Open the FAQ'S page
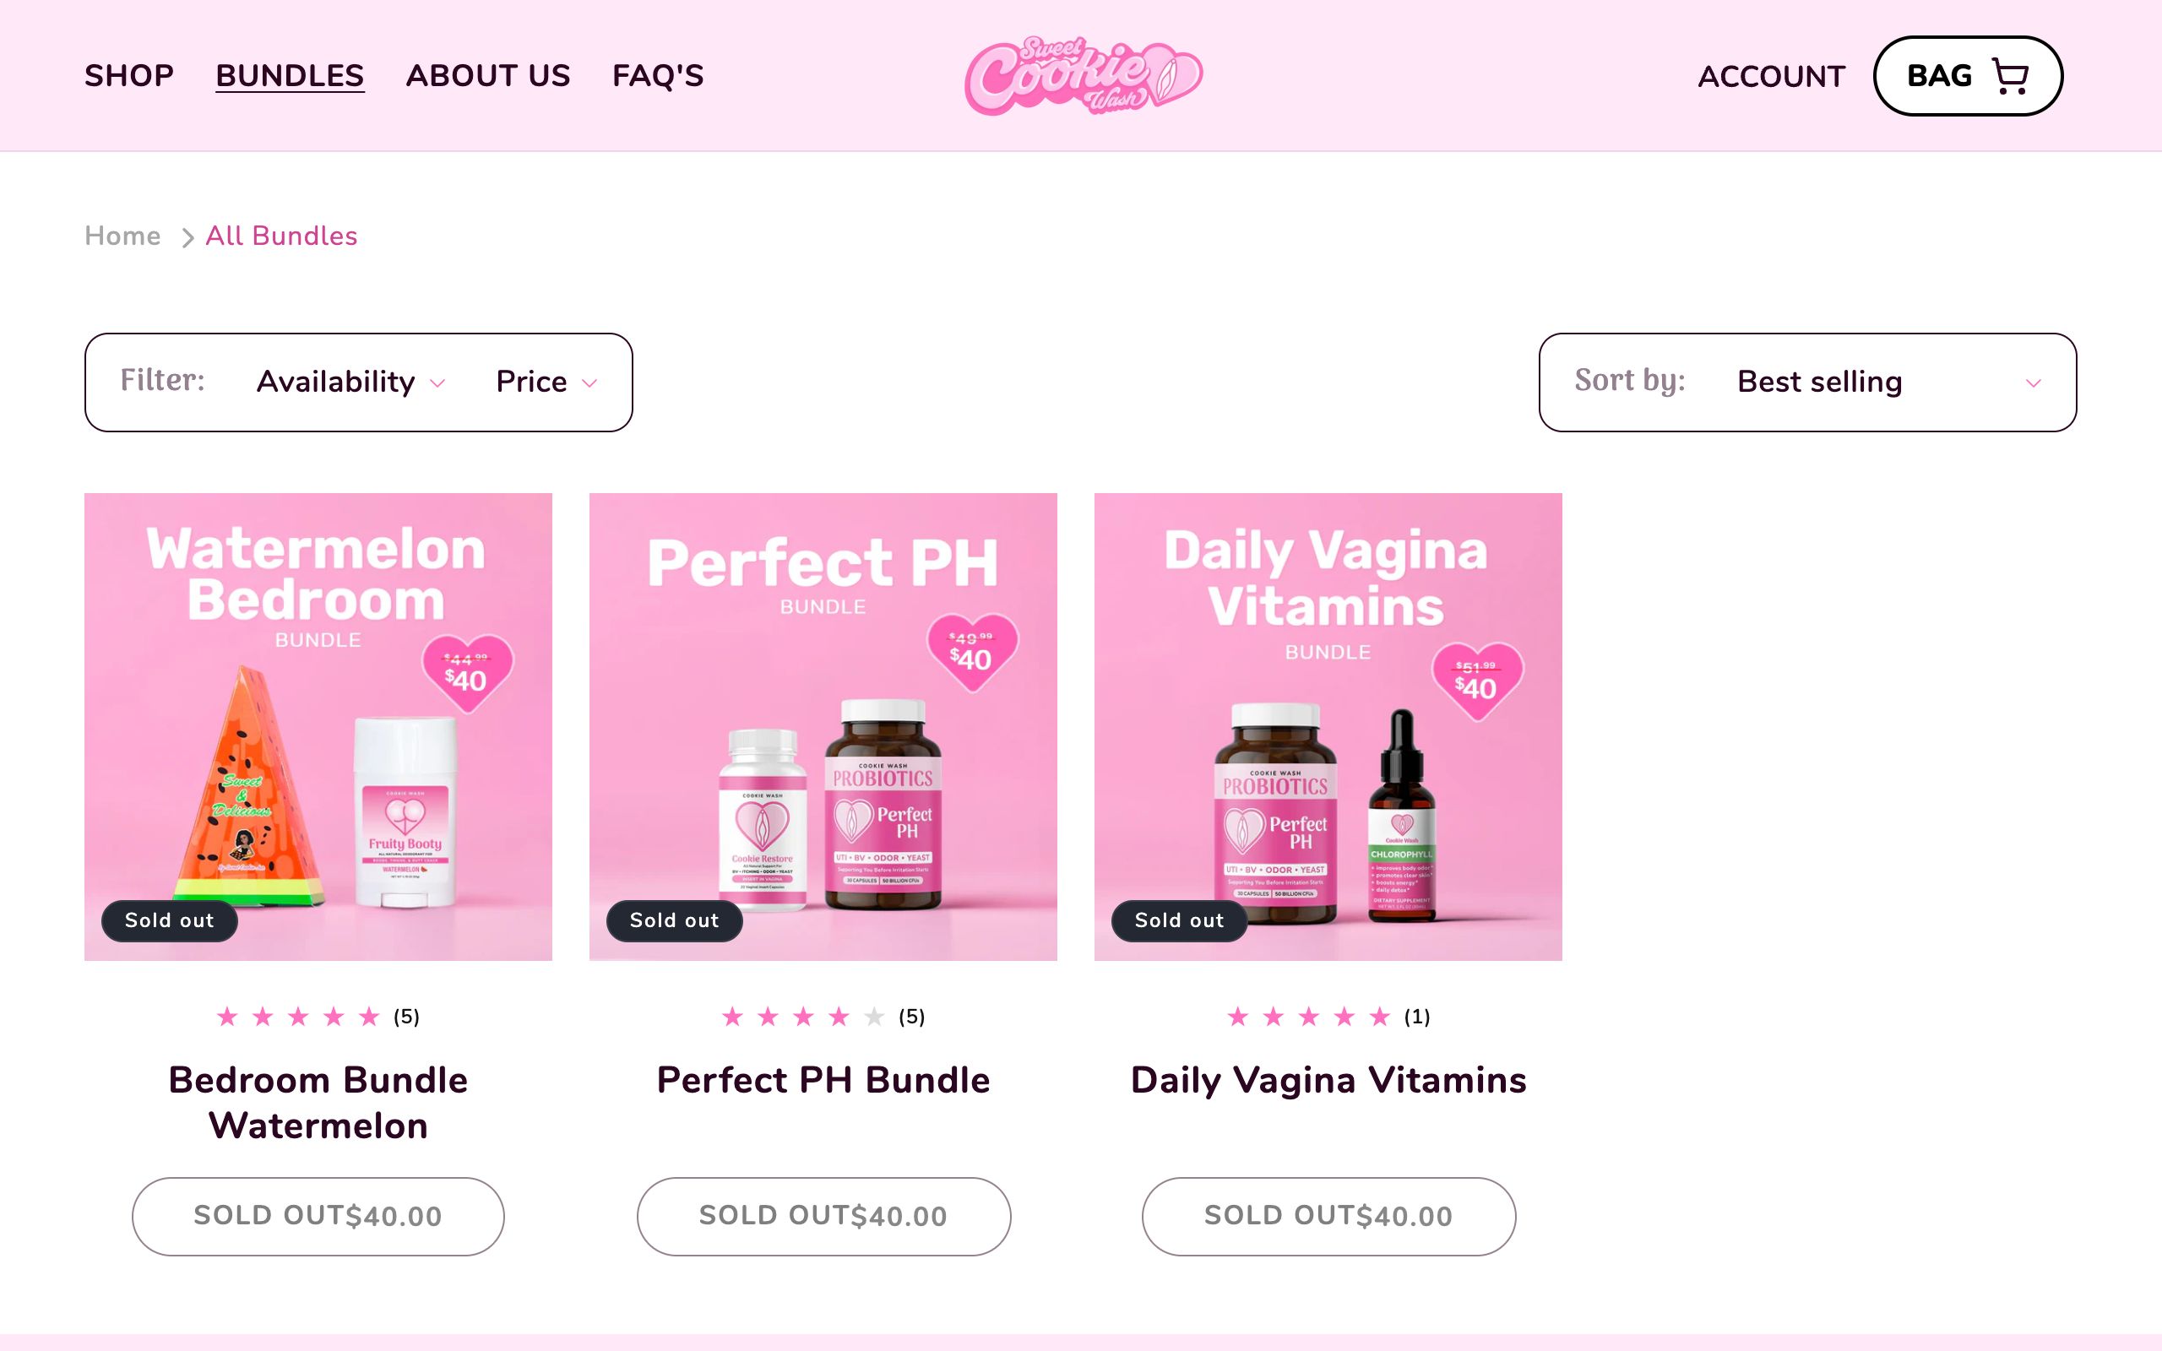Image resolution: width=2162 pixels, height=1351 pixels. tap(658, 76)
